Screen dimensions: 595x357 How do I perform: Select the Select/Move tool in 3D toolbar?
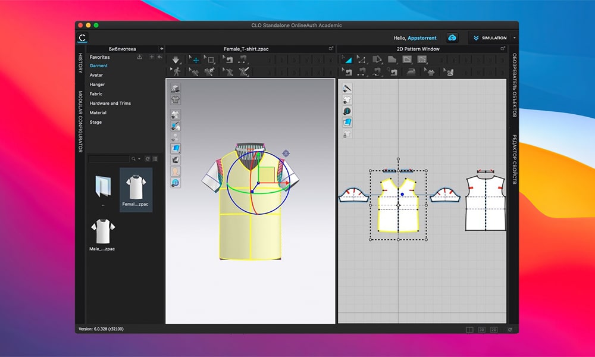(195, 60)
